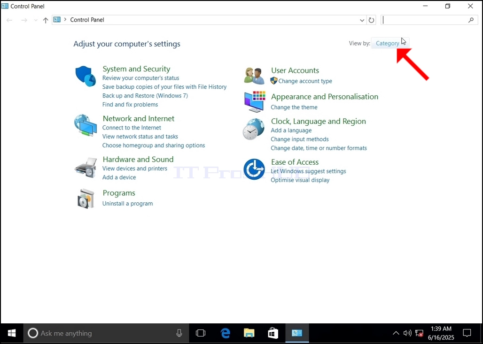Open the Windows Start menu
Screen dimensions: 483x344
click(12, 333)
